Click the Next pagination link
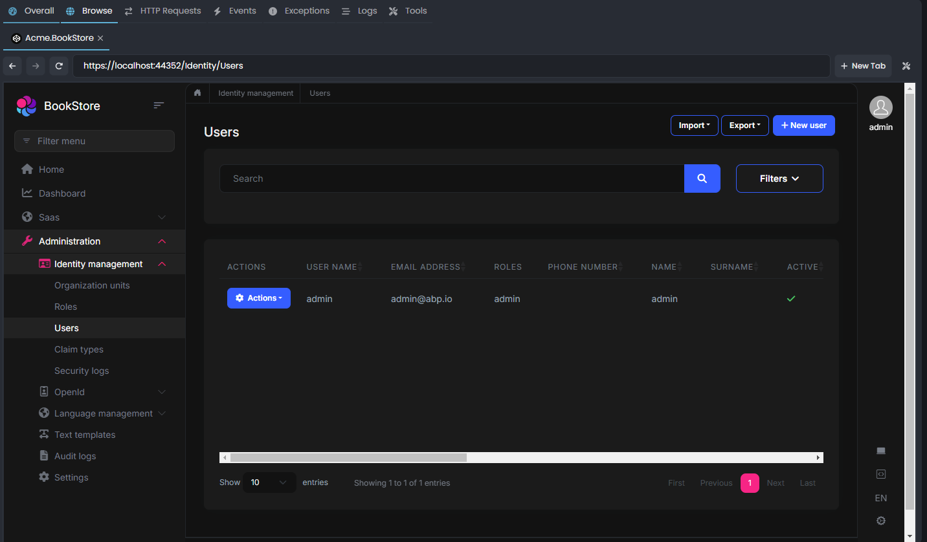 coord(776,482)
